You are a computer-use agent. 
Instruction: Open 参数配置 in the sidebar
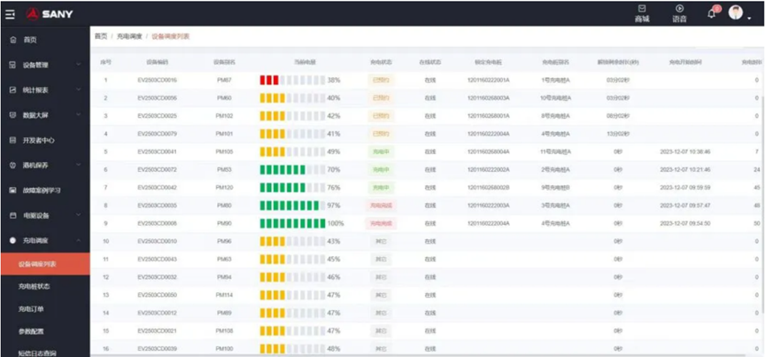click(34, 331)
